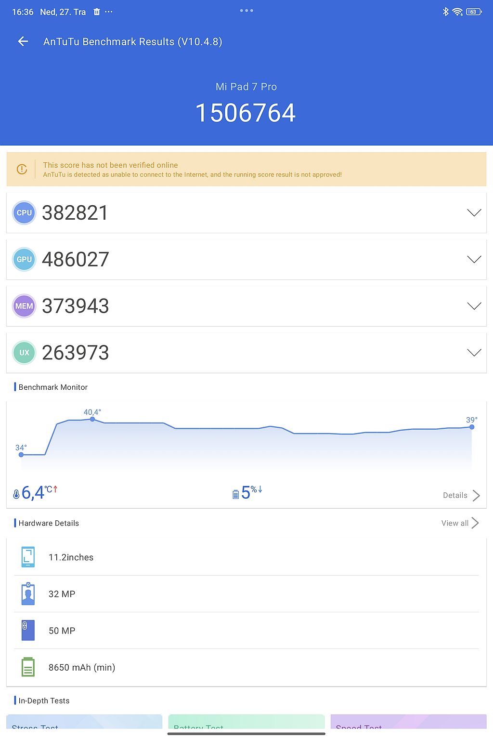Tap the date Ned, 27. Tra

pos(63,12)
